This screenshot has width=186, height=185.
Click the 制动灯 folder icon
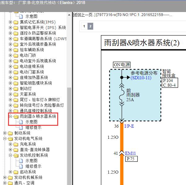point(16,89)
